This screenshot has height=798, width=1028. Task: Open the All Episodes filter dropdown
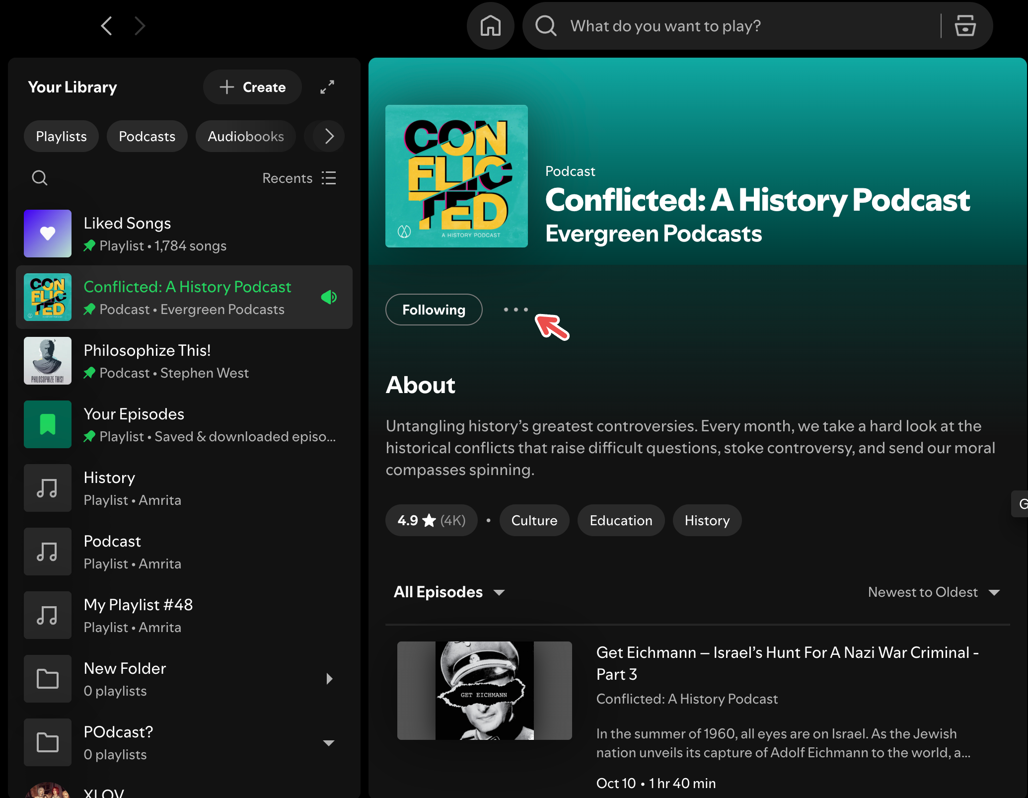click(x=449, y=592)
